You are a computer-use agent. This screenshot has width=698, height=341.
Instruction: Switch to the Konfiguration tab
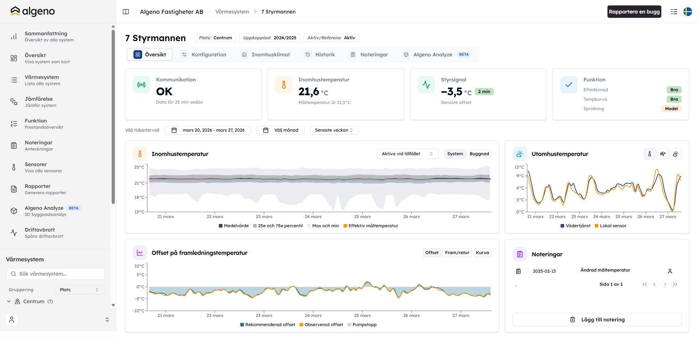(204, 55)
